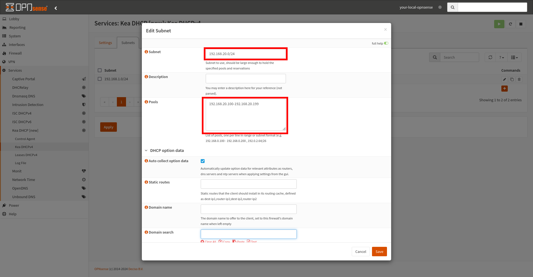Check the select-all Subnet header checkbox
The image size is (533, 277).
[100, 70]
